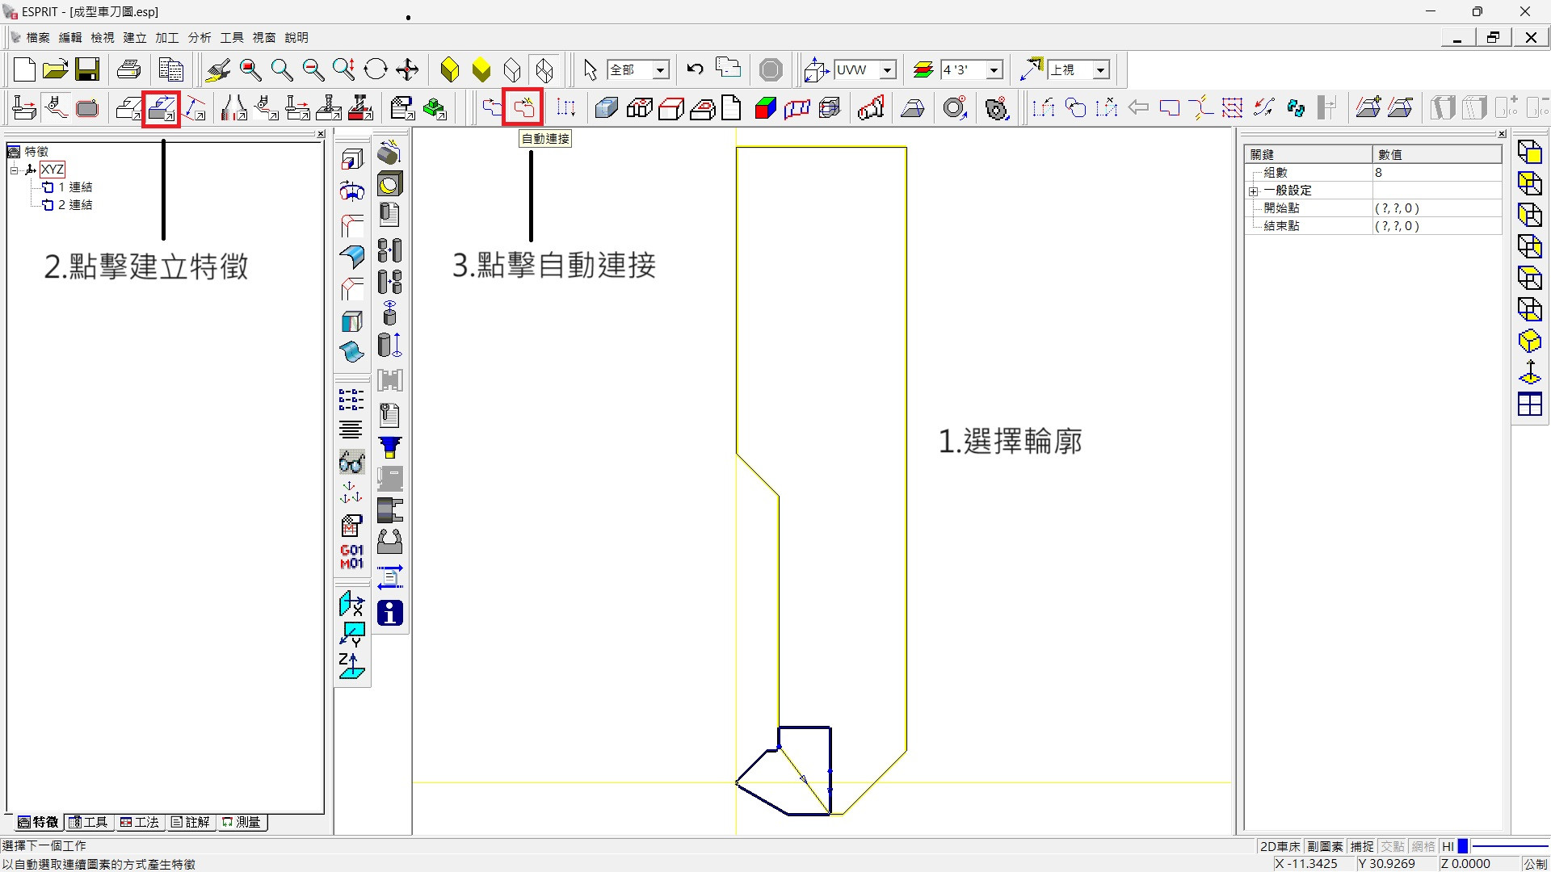
Task: Toggle 捕捉 snap mode in status bar
Action: [1362, 846]
